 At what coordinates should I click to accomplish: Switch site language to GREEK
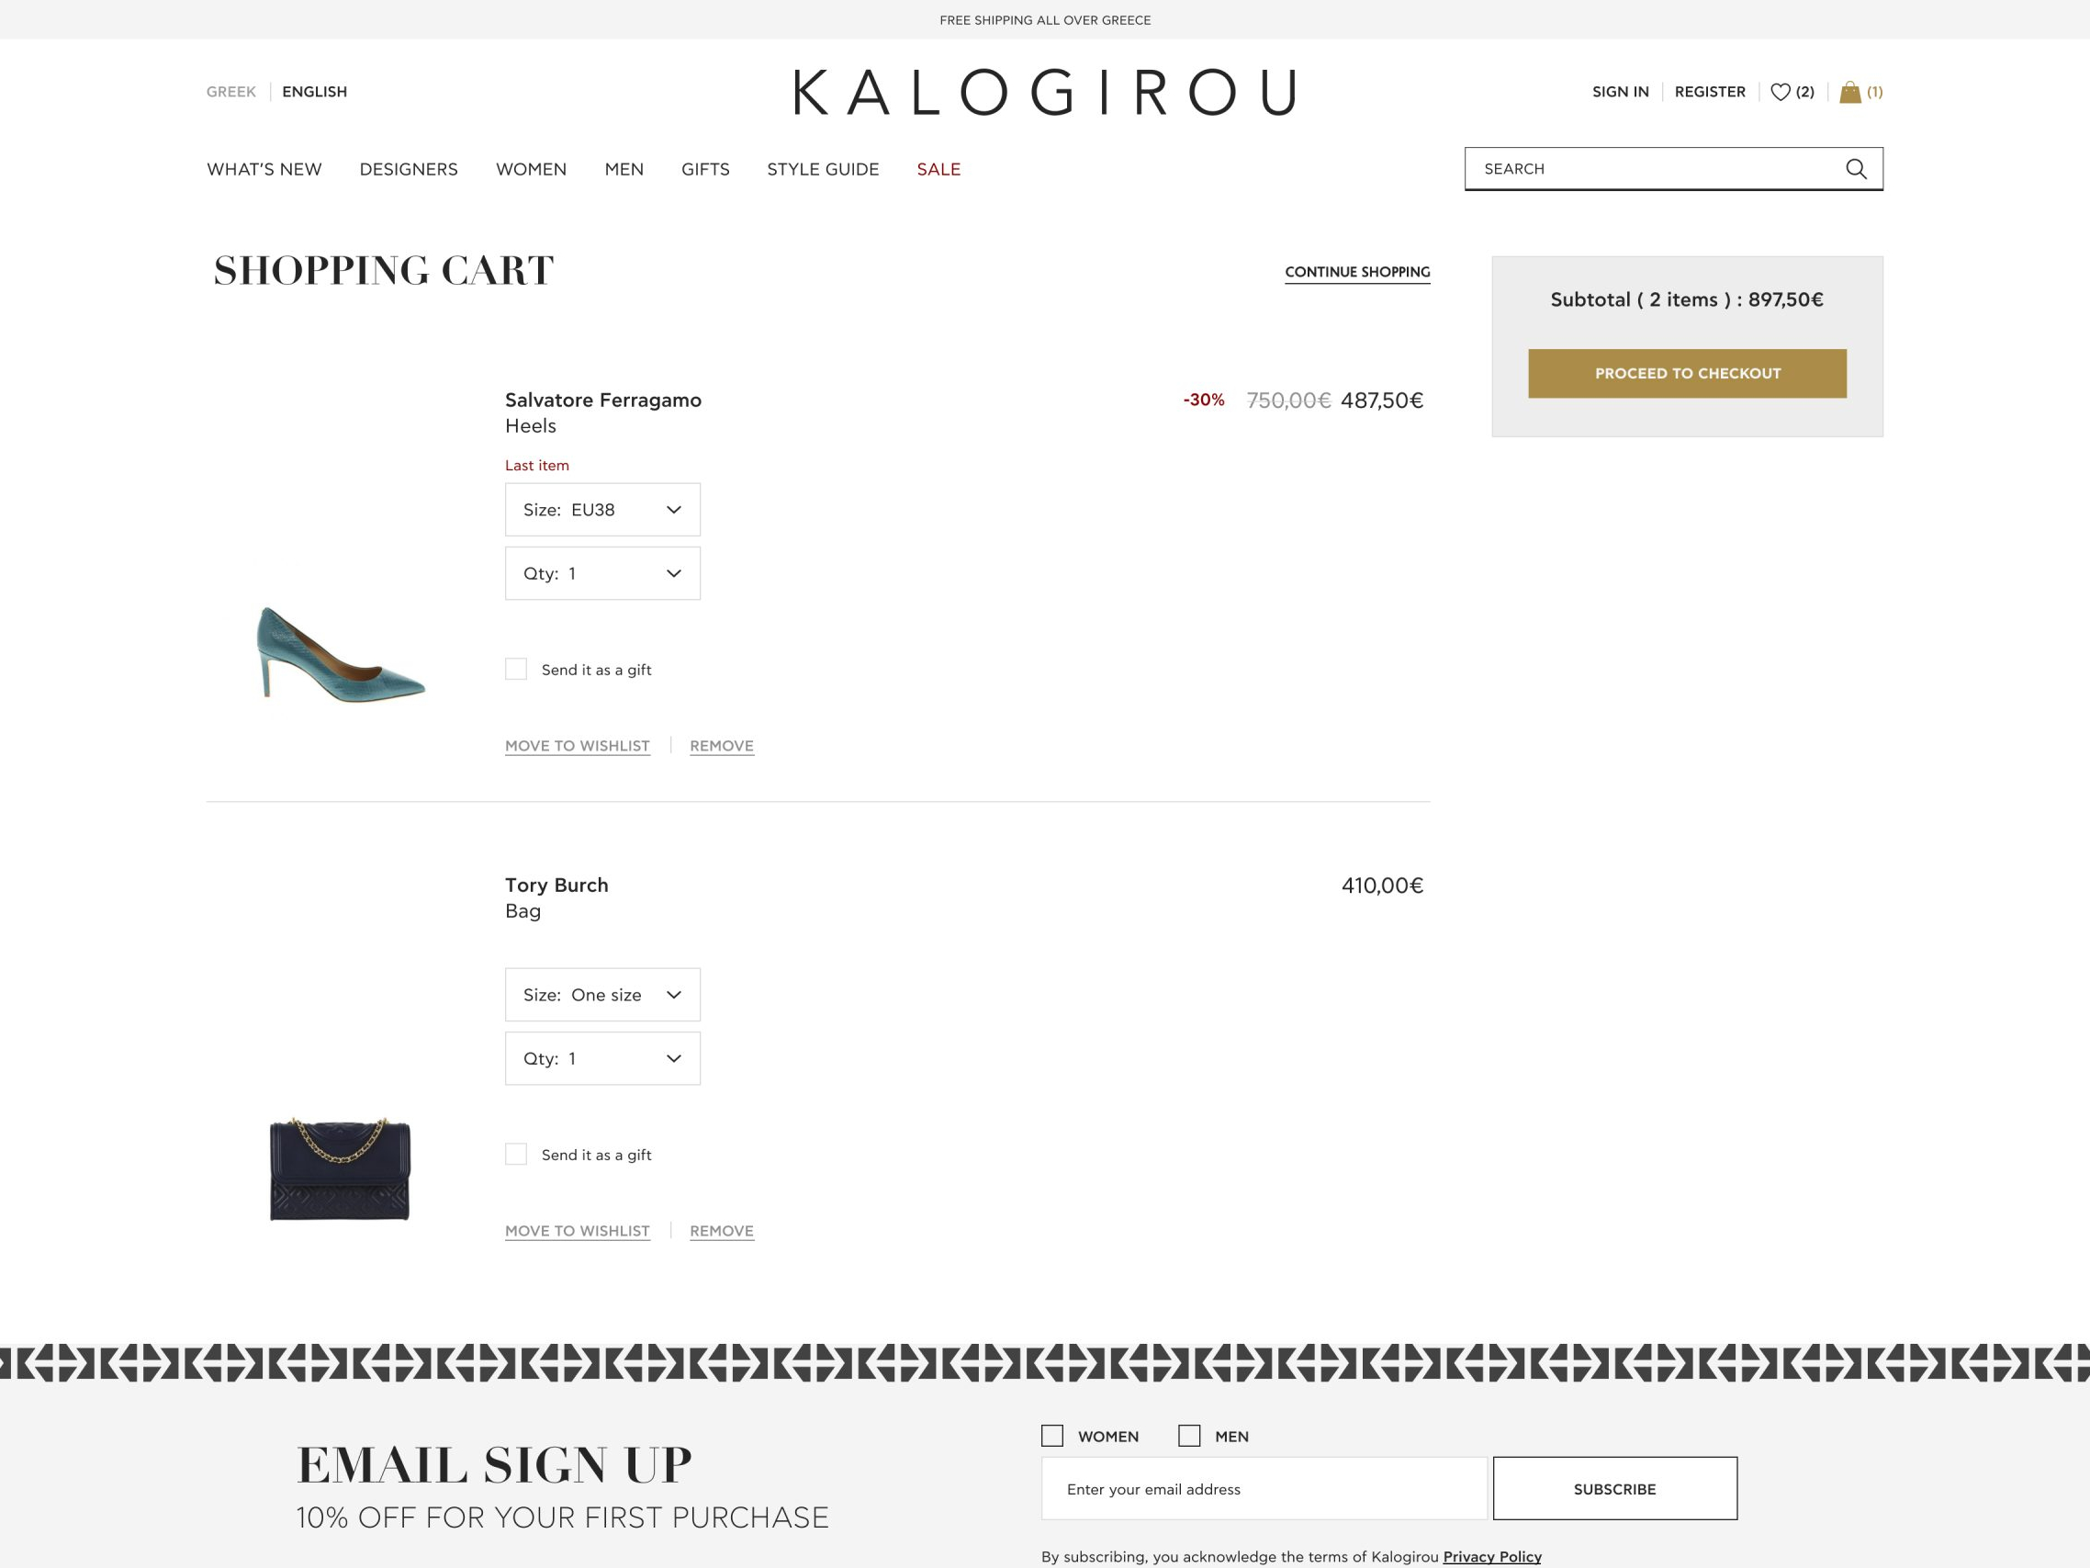[x=231, y=92]
